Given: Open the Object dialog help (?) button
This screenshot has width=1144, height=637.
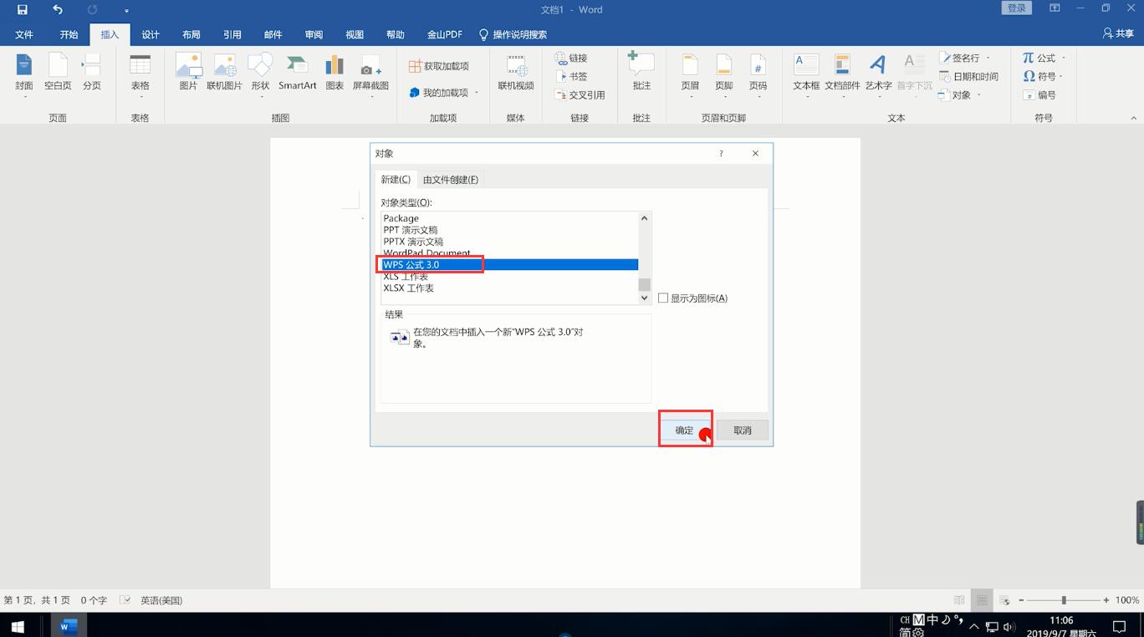Looking at the screenshot, I should coord(721,153).
